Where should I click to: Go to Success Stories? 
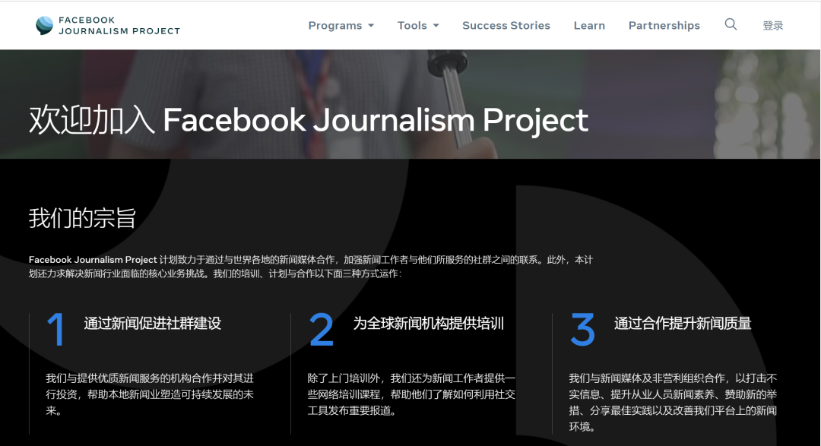(506, 26)
